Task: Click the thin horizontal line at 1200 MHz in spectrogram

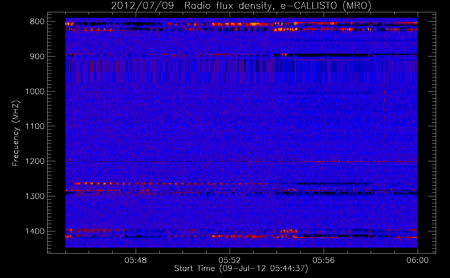Action: tap(241, 161)
